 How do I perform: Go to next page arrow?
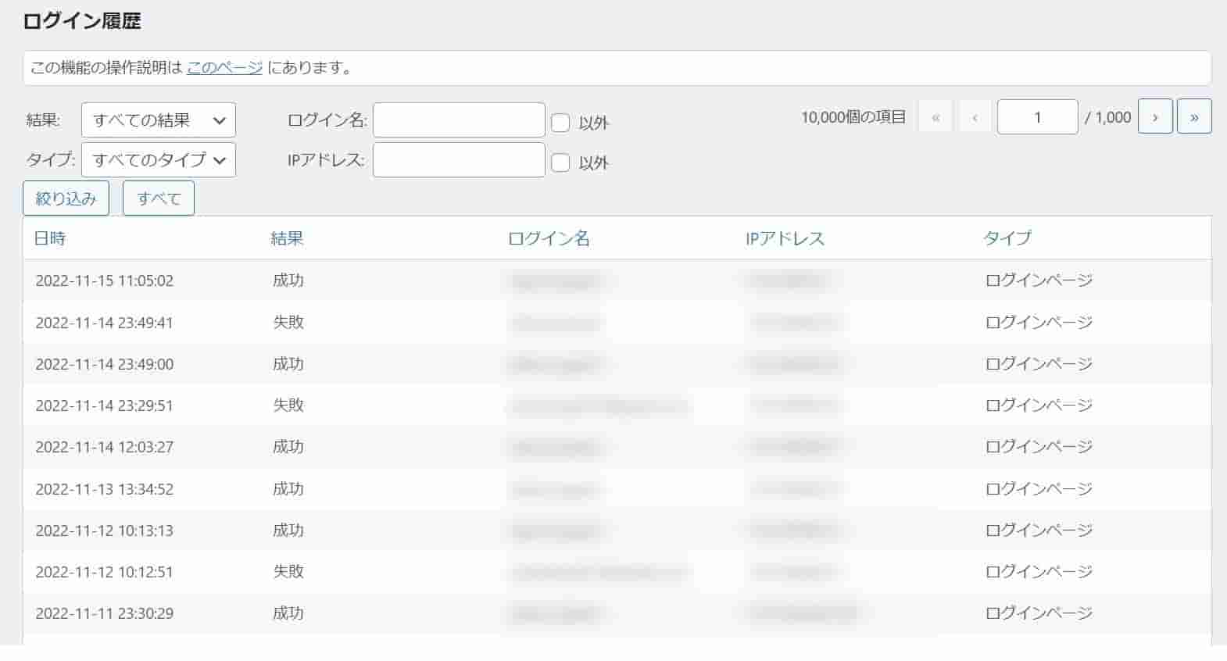(1155, 117)
